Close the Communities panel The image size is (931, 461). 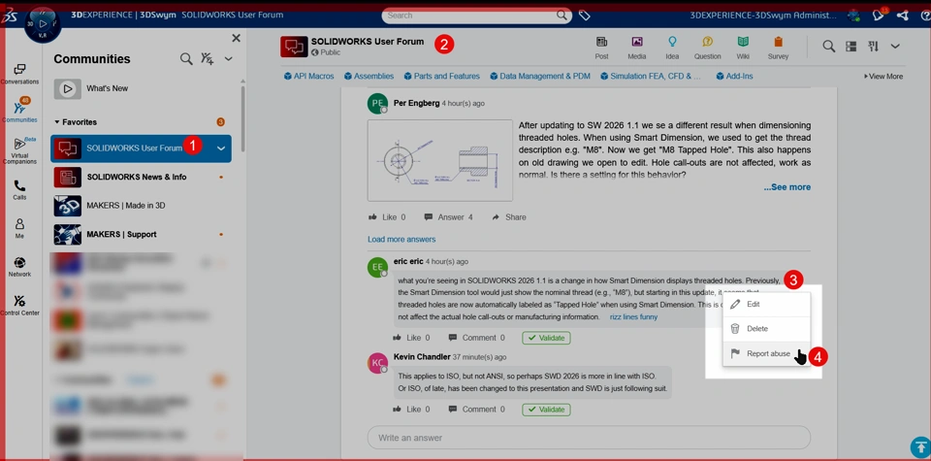click(236, 38)
